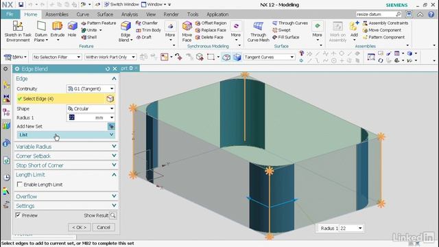Click Fill Surface command

(x=285, y=37)
